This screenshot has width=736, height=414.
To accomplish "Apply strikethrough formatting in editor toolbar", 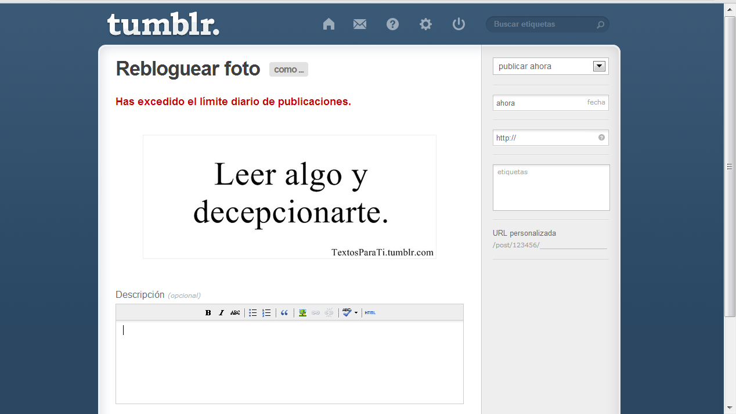I will (235, 312).
